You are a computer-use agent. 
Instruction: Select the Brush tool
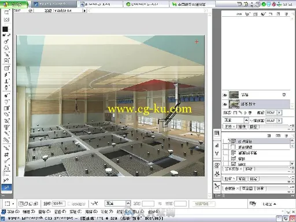point(6,134)
